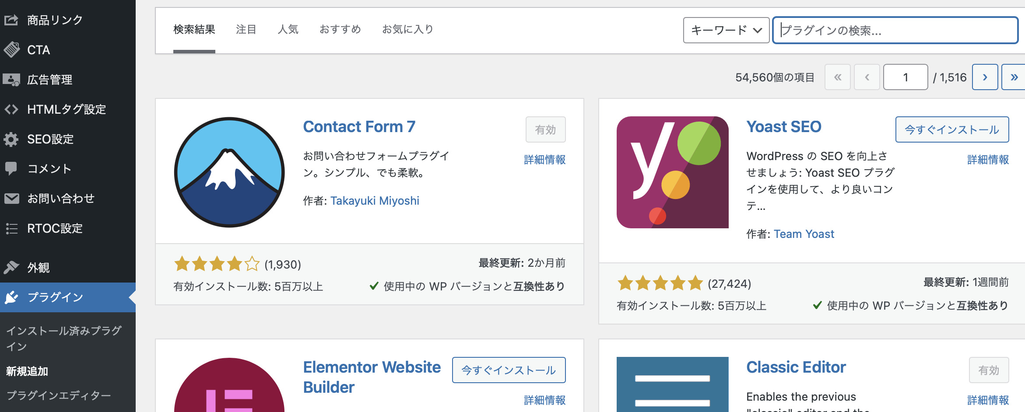Open 外観 menu item
This screenshot has height=412, width=1025.
pyautogui.click(x=68, y=267)
